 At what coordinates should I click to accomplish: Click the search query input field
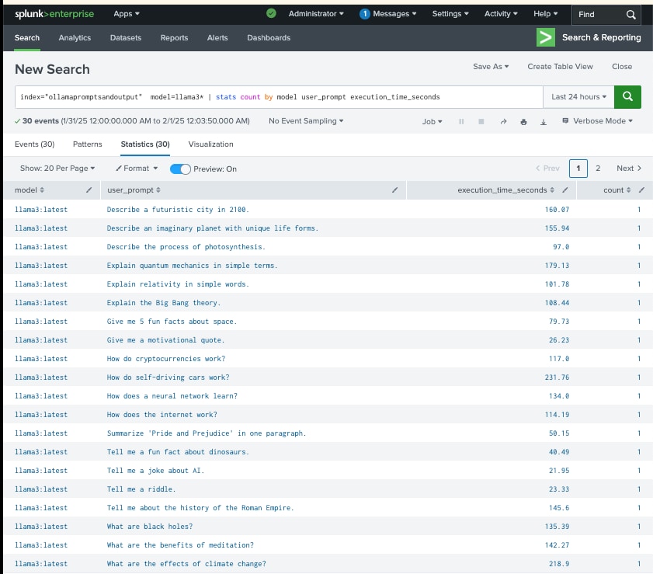(x=279, y=96)
